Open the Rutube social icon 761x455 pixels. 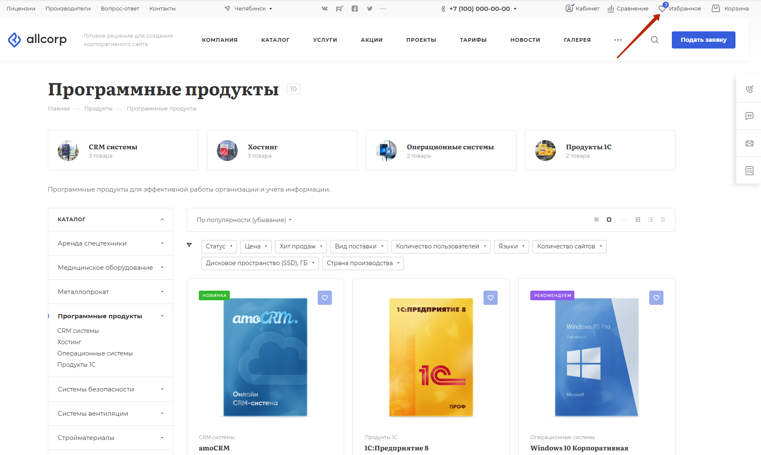point(339,8)
